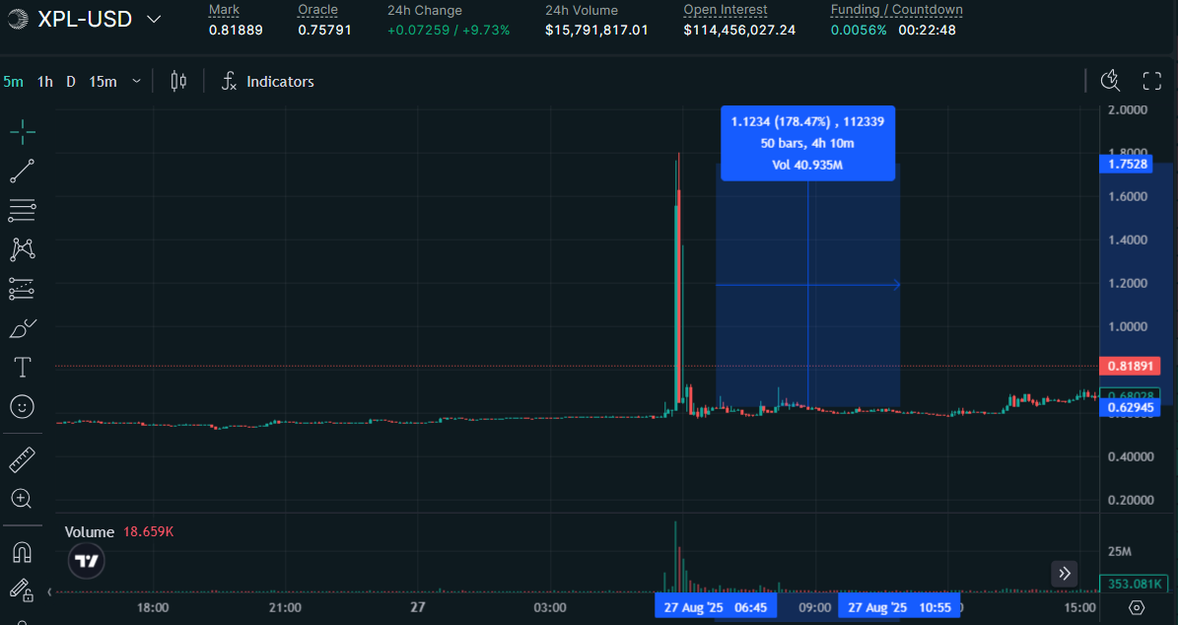Open the XPL-USD market selector dropdown
Viewport: 1178px width, 625px height.
tap(154, 19)
